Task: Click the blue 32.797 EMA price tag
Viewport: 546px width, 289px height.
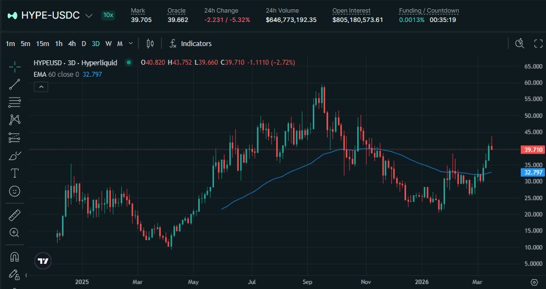Action: pos(532,172)
